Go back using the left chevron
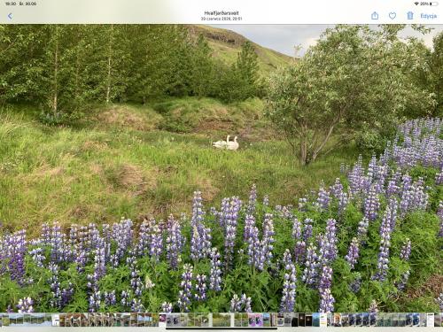This screenshot has width=443, height=332. [10, 16]
